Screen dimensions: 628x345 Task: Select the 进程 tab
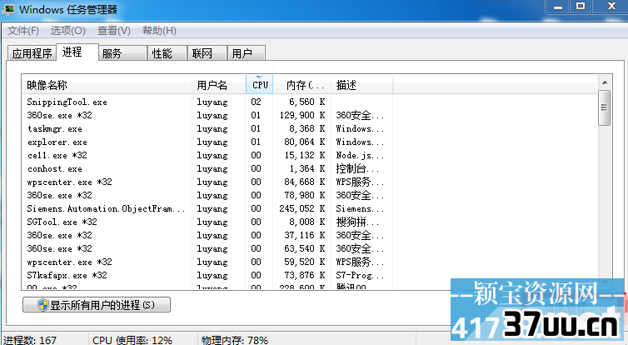[77, 52]
